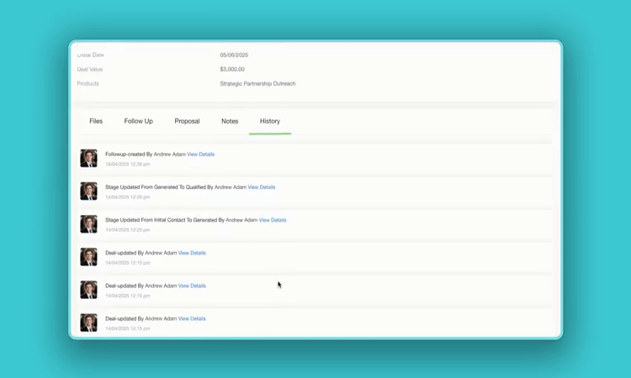Image resolution: width=631 pixels, height=378 pixels.
Task: Click avatar beside Followup-created entry
Action: tap(88, 158)
